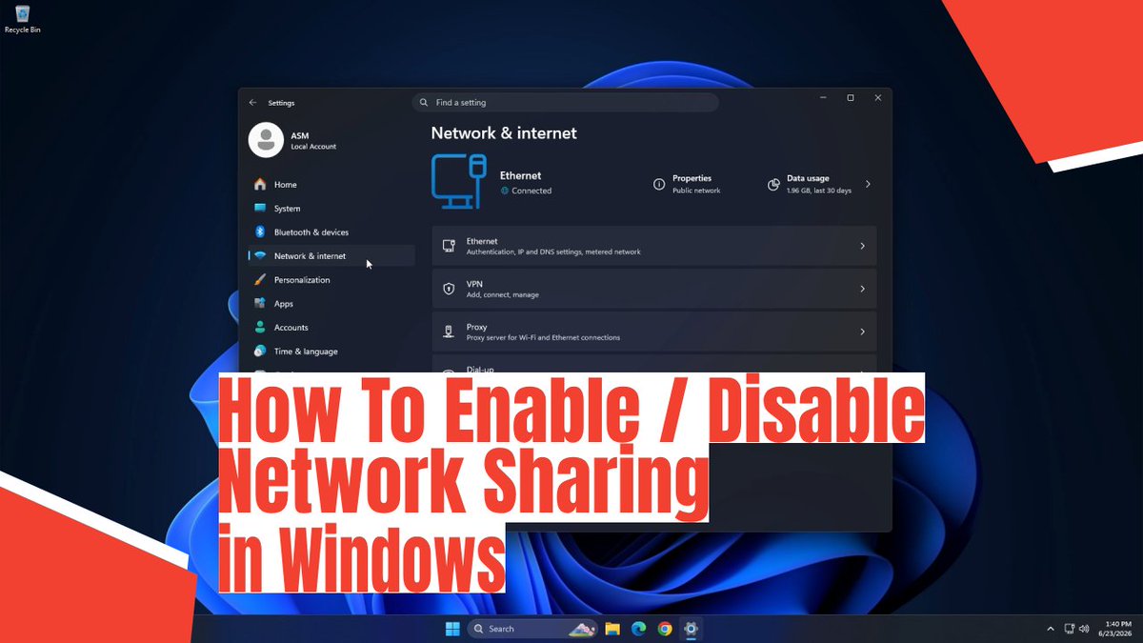Click the network icon in system tray
This screenshot has height=643, width=1143.
pyautogui.click(x=1070, y=629)
